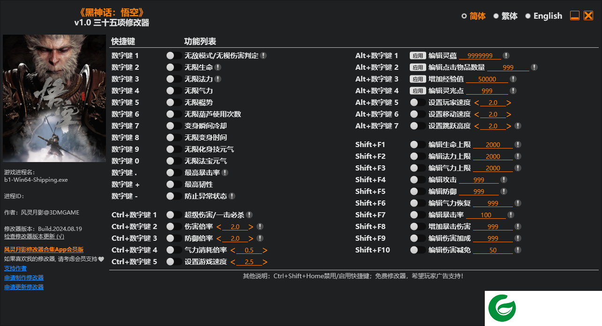602x326 pixels.
Task: Toggle 无限葫芦使用次数 switch
Action: [x=174, y=114]
